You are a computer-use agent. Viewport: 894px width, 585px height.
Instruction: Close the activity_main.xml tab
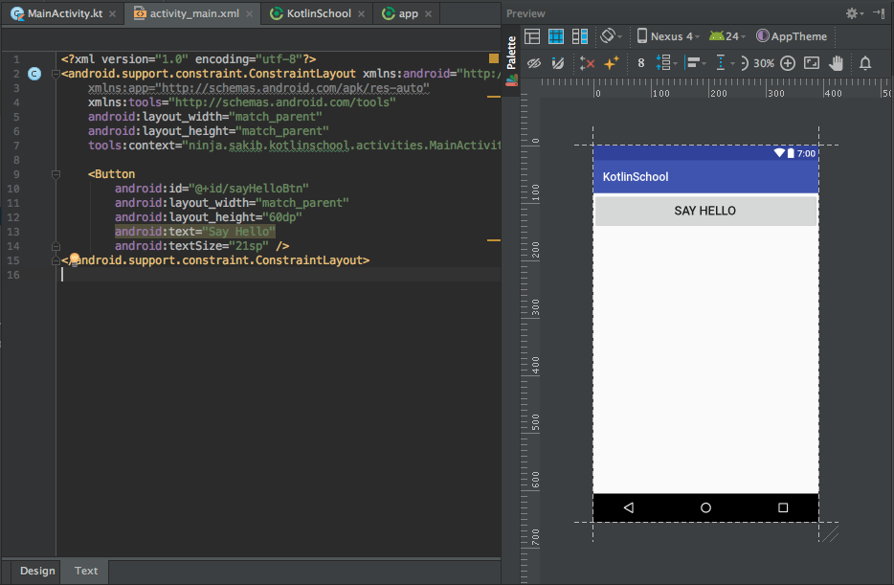pyautogui.click(x=249, y=14)
